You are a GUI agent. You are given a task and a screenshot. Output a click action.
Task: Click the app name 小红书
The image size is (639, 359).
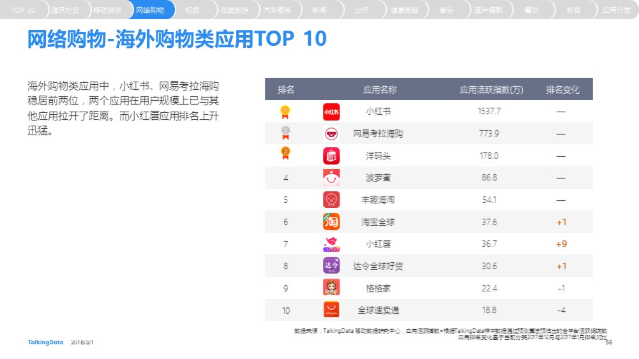coord(378,112)
